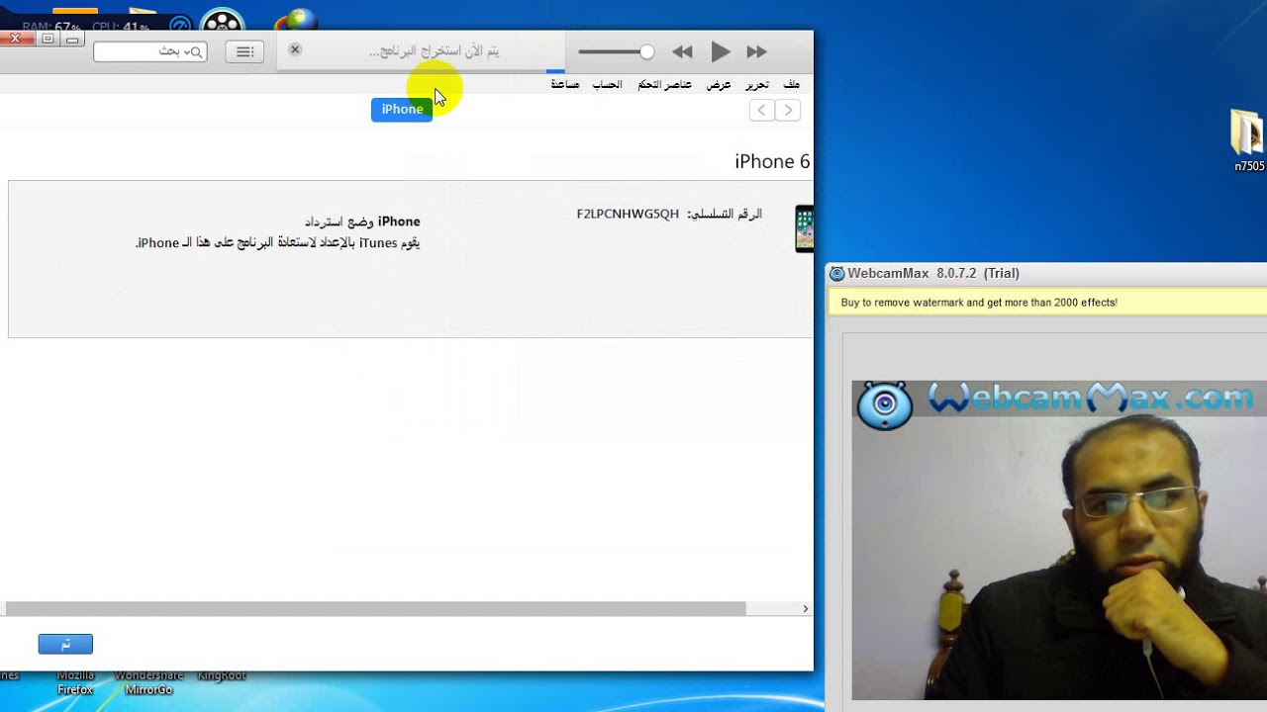Click the iPhone 6 heading
Screen dimensions: 1267x712
[772, 161]
